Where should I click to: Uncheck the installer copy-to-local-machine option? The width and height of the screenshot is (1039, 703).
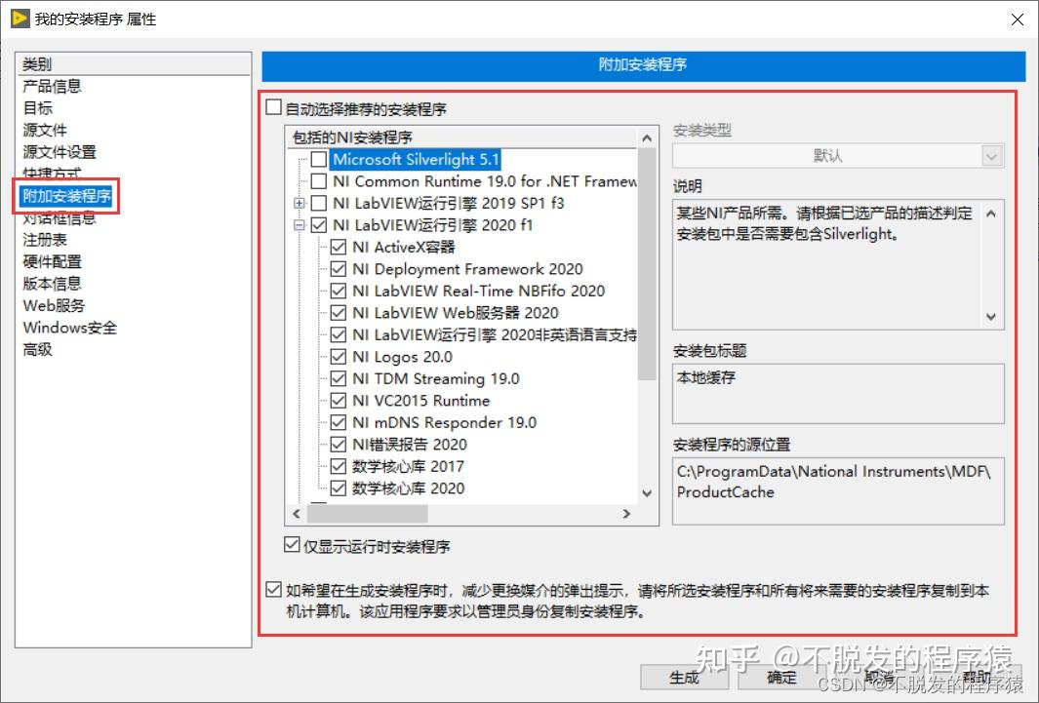click(272, 589)
